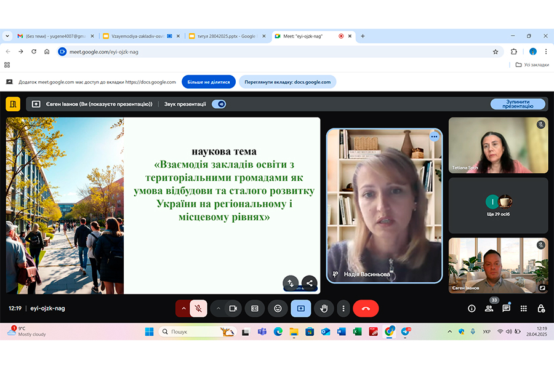Image resolution: width=554 pixels, height=369 pixels.
Task: Open more options three-dot menu
Action: pos(343,308)
